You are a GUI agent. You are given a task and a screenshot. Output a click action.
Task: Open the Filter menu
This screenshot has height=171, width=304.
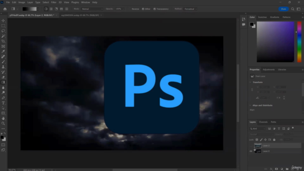coord(54,2)
